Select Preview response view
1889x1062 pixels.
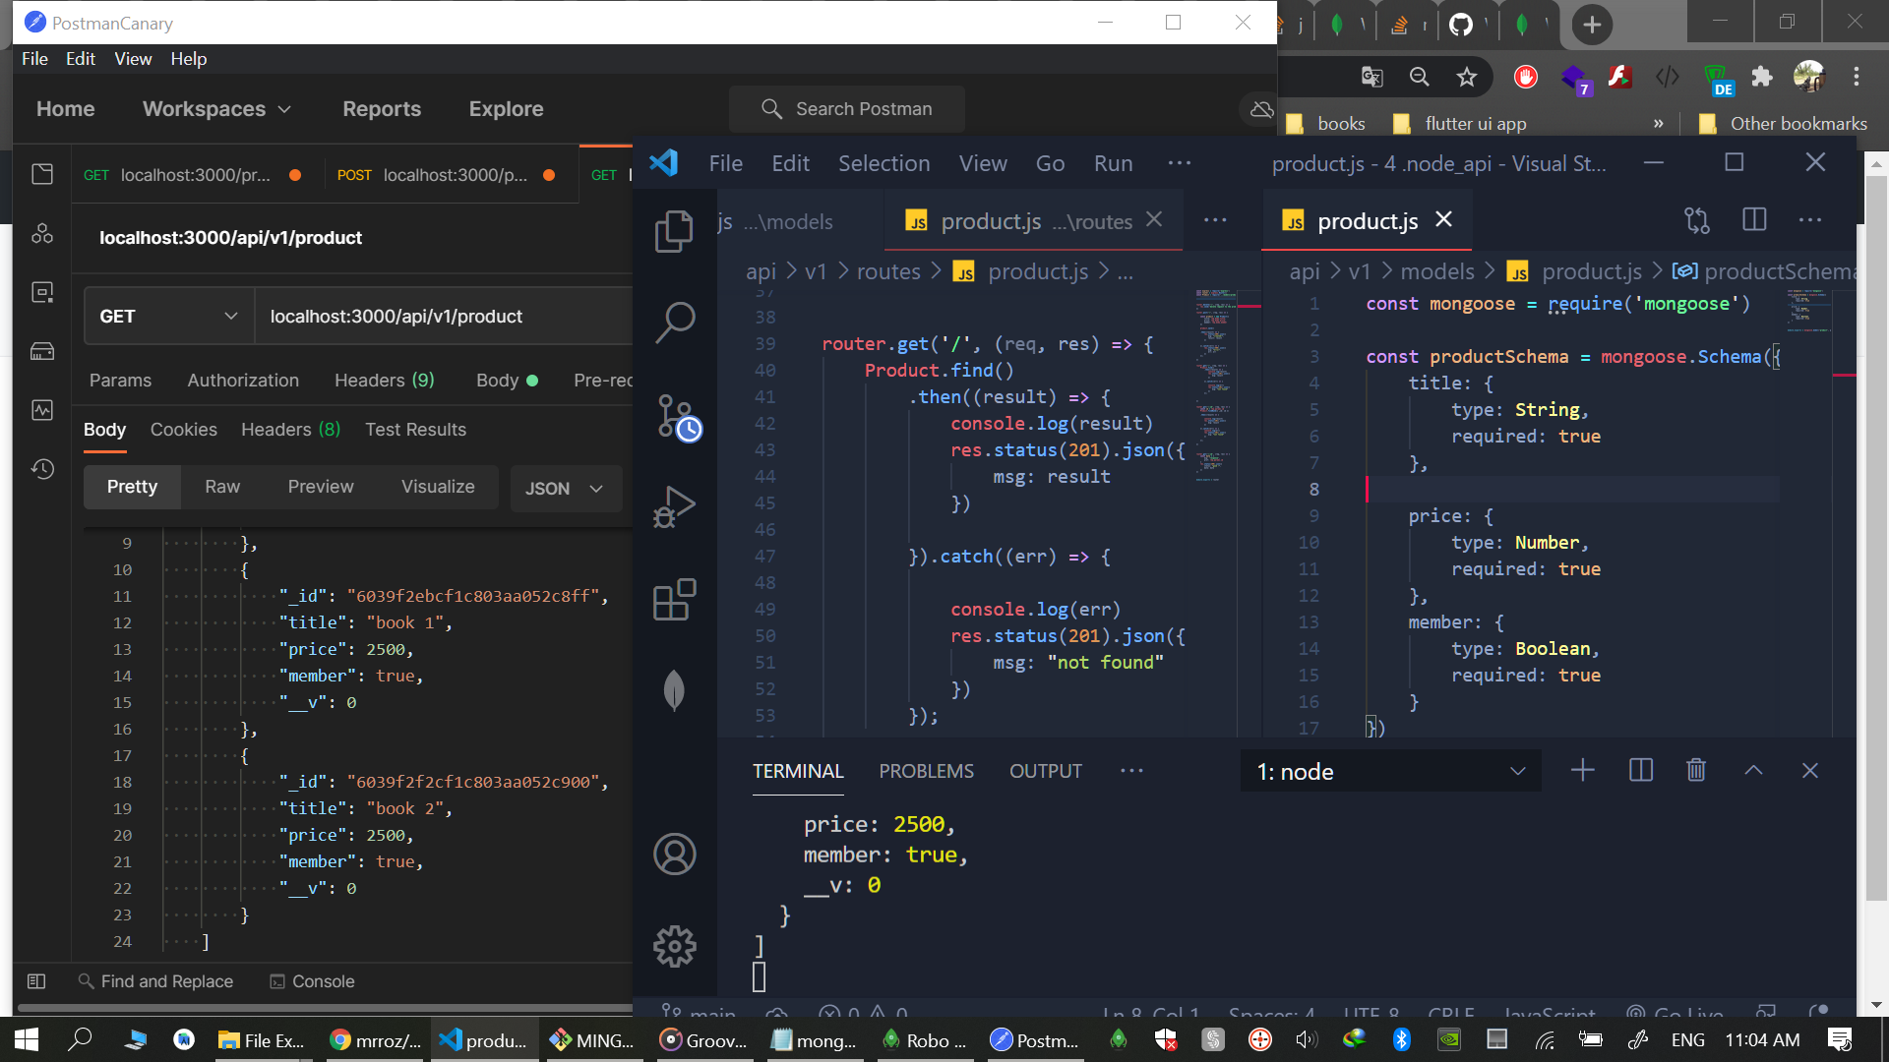click(x=321, y=487)
